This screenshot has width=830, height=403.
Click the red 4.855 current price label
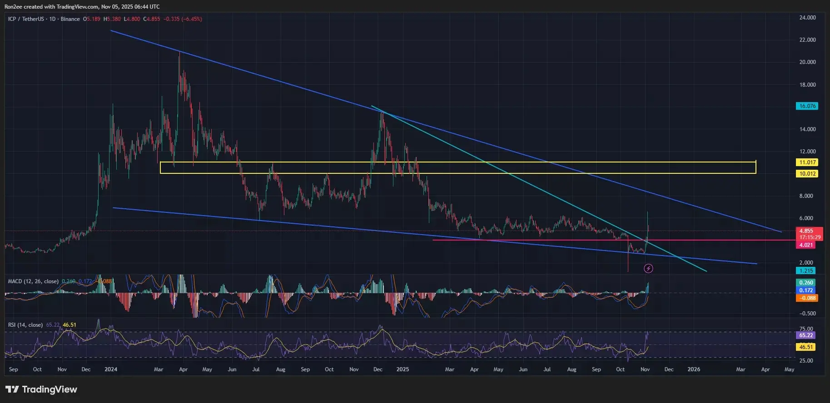[806, 231]
